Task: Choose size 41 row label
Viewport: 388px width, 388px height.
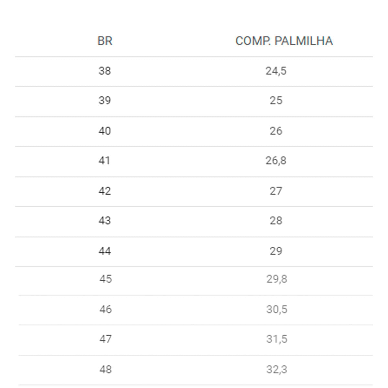Action: click(x=104, y=161)
